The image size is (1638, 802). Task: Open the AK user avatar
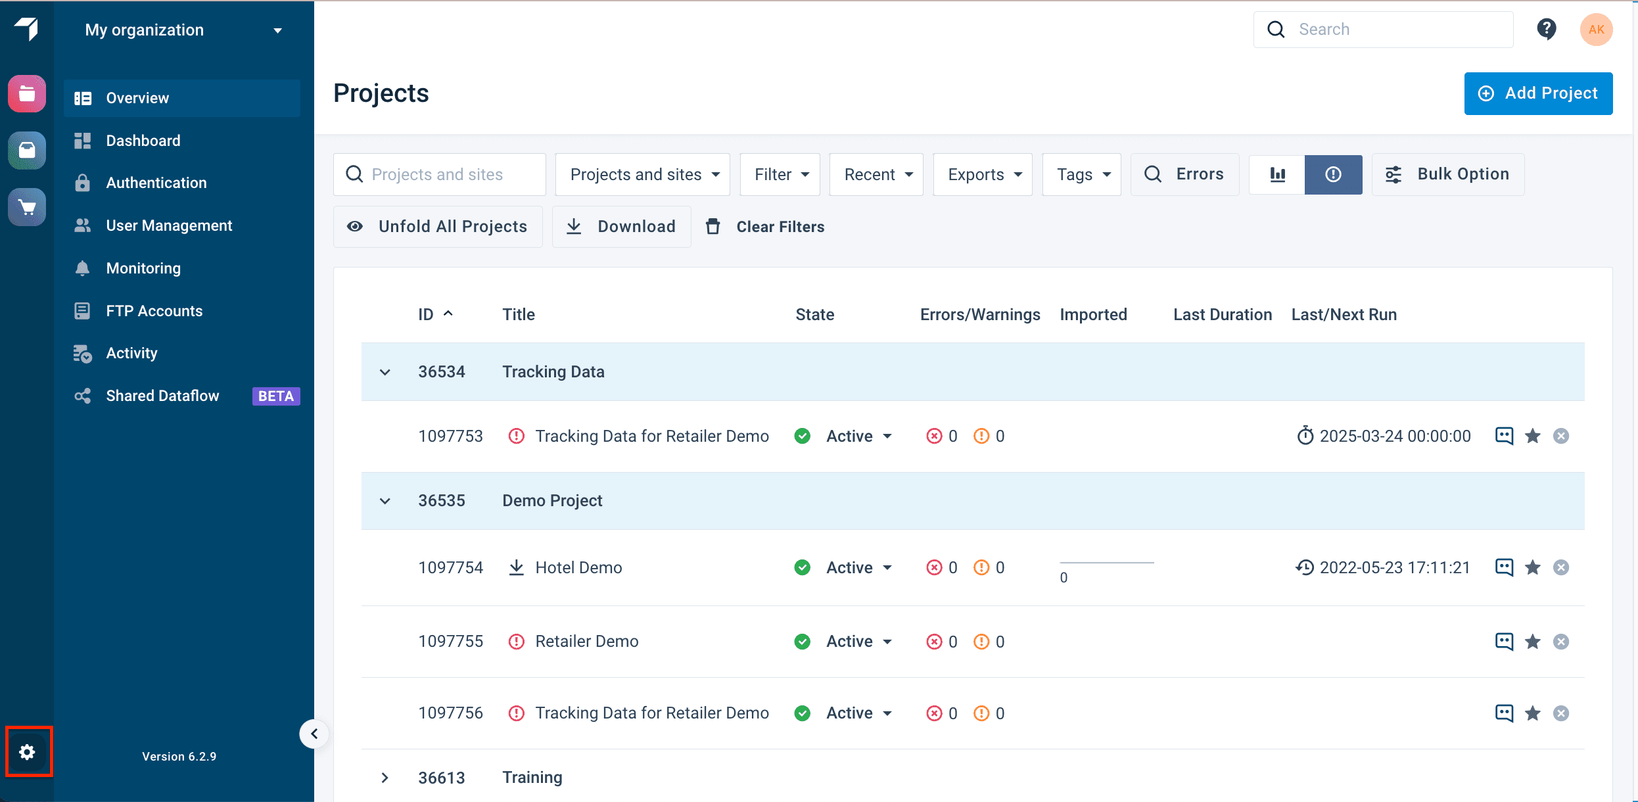(x=1596, y=30)
